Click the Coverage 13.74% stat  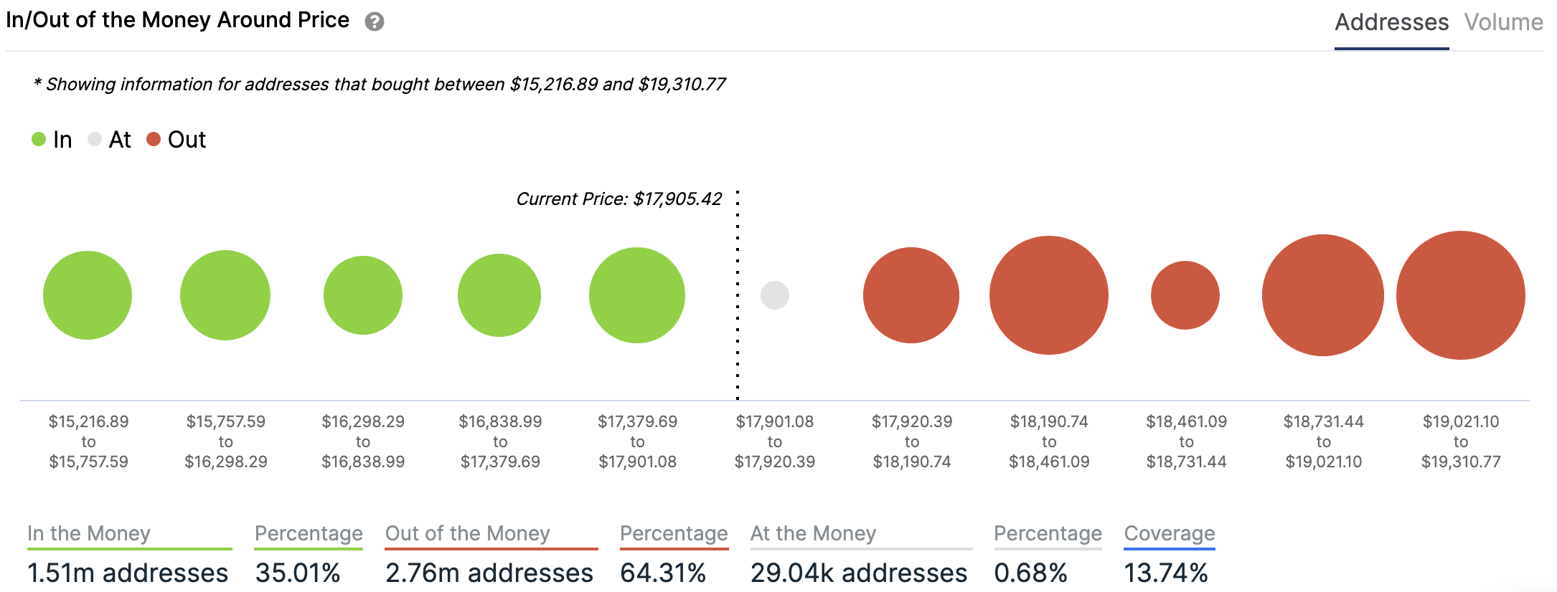pyautogui.click(x=1166, y=572)
